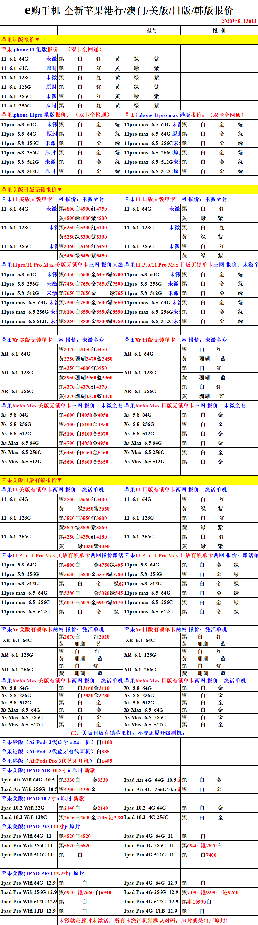Click heading '苹果美版(IPAD PRO 11寸): 原封'
This screenshot has height=925, width=258.
coord(41,826)
